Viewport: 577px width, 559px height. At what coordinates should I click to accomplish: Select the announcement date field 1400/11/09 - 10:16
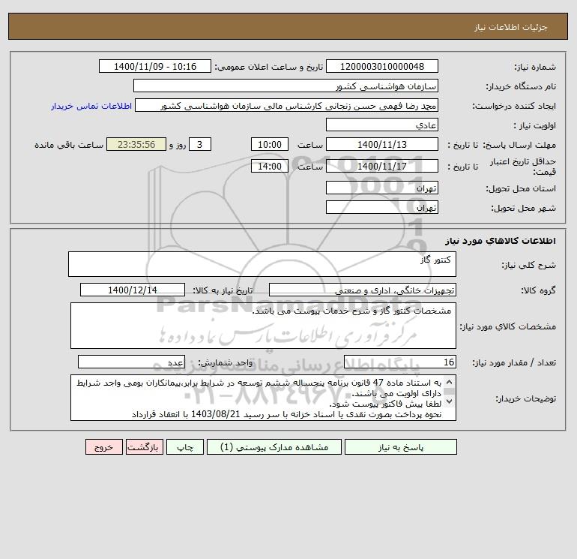(x=155, y=66)
